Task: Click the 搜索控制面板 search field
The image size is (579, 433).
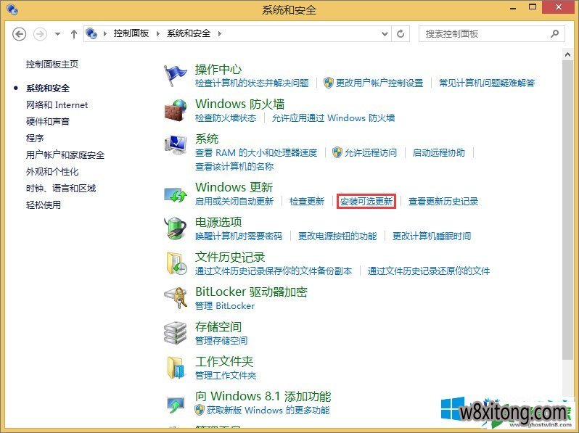Action: click(485, 33)
